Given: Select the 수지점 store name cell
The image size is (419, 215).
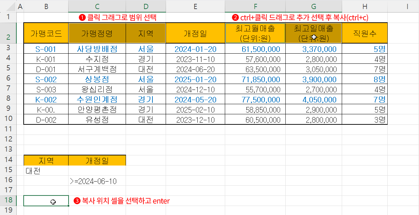Looking at the screenshot, I should point(97,59).
